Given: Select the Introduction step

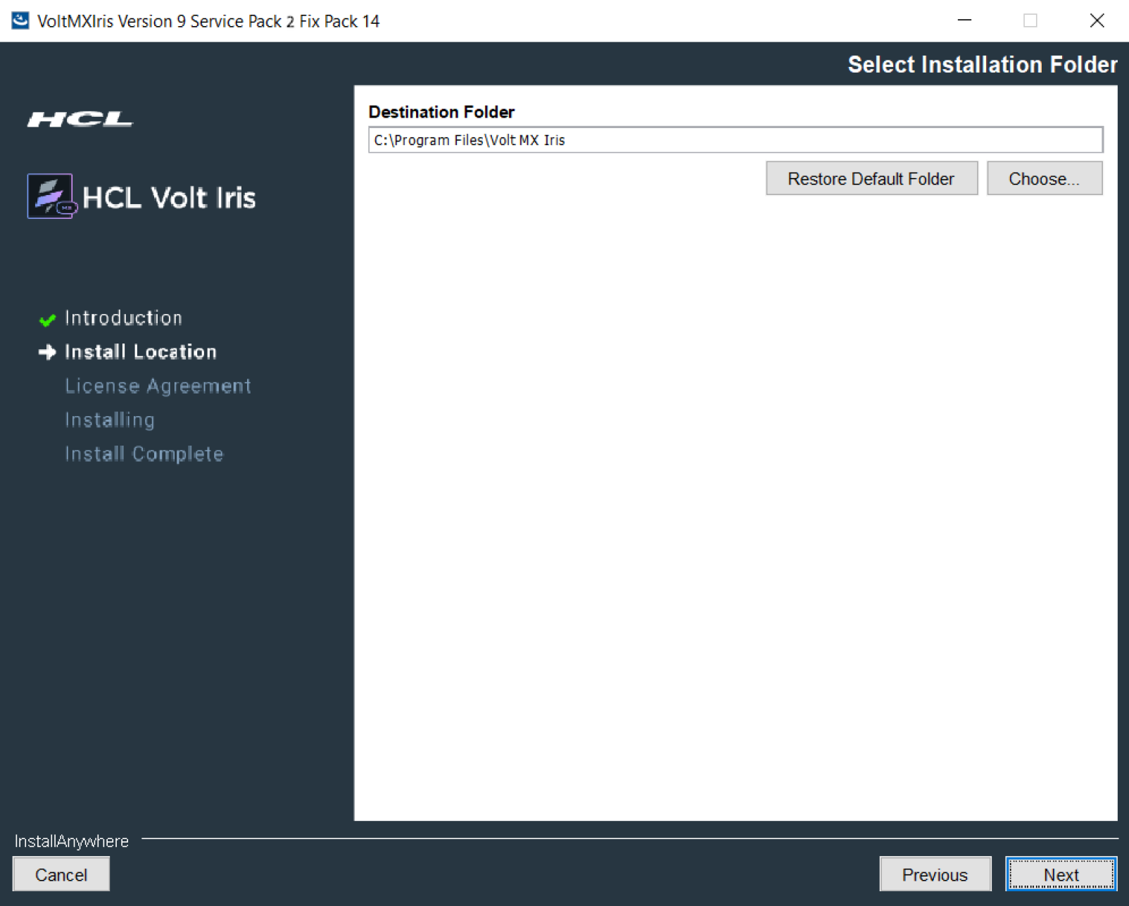Looking at the screenshot, I should coord(123,317).
